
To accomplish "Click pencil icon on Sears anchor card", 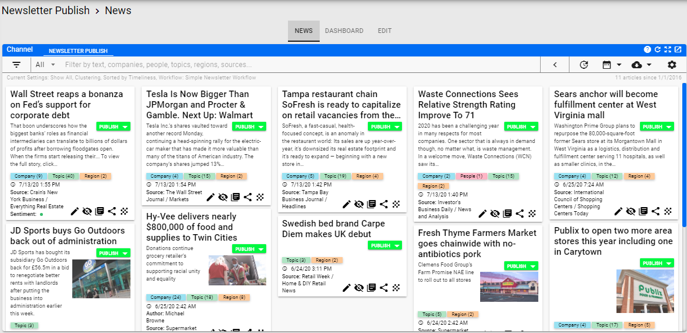I will click(618, 211).
